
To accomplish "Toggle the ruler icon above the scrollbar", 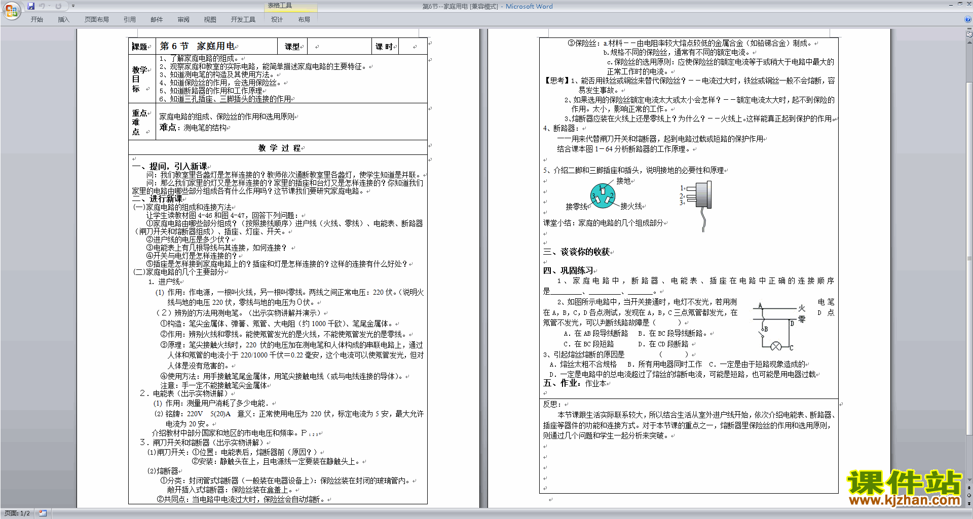I will [969, 34].
